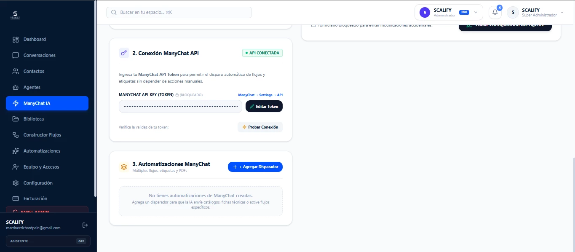
Task: Open the ManyChat → Settings → API link
Action: (260, 95)
